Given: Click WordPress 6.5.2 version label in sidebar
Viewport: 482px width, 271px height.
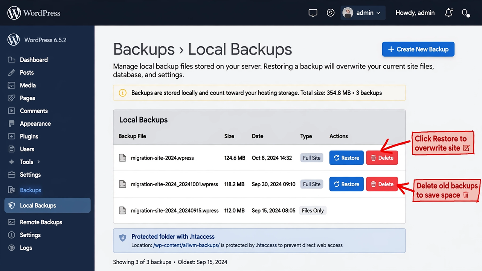Looking at the screenshot, I should [x=45, y=40].
